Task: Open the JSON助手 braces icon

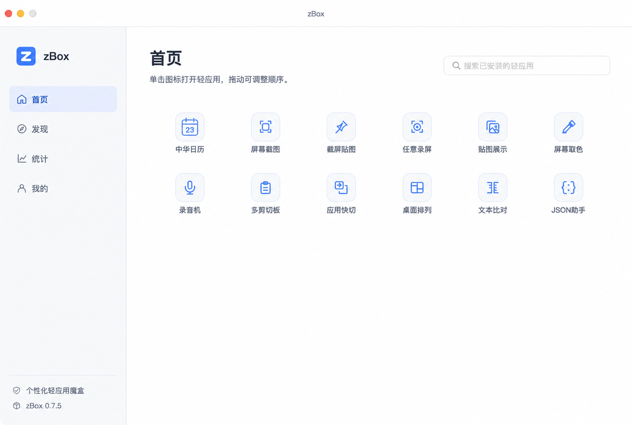Action: [x=568, y=188]
